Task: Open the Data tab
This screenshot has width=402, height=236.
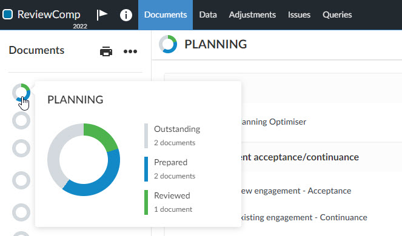Action: [x=208, y=15]
